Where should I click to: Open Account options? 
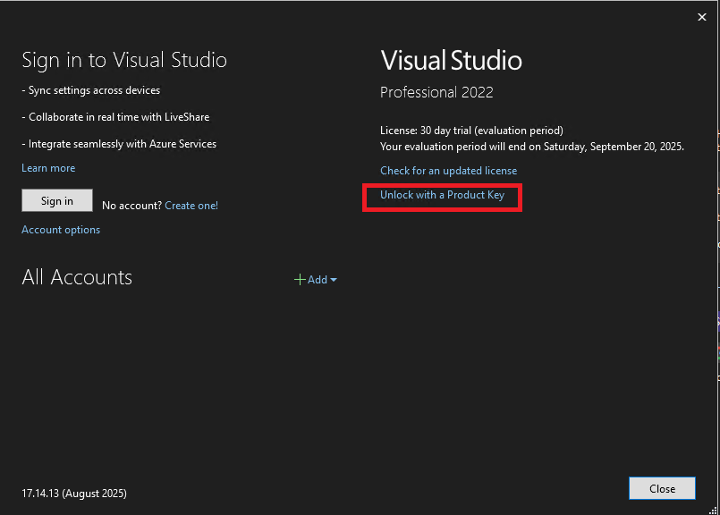[x=61, y=230]
